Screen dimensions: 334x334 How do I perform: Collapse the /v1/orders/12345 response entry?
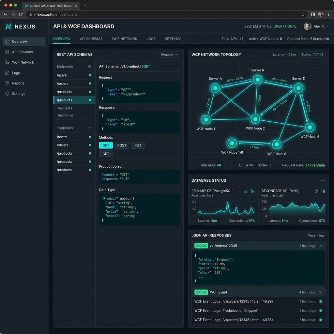321,246
